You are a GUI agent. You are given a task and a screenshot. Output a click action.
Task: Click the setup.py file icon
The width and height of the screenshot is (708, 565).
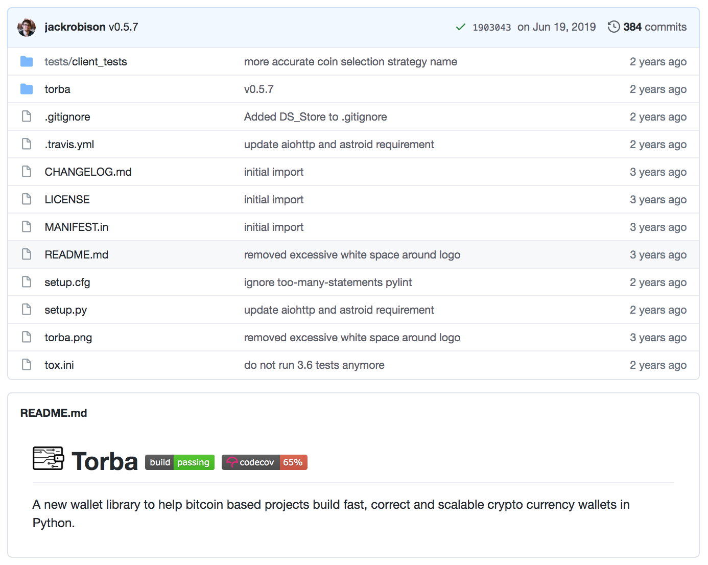[27, 310]
